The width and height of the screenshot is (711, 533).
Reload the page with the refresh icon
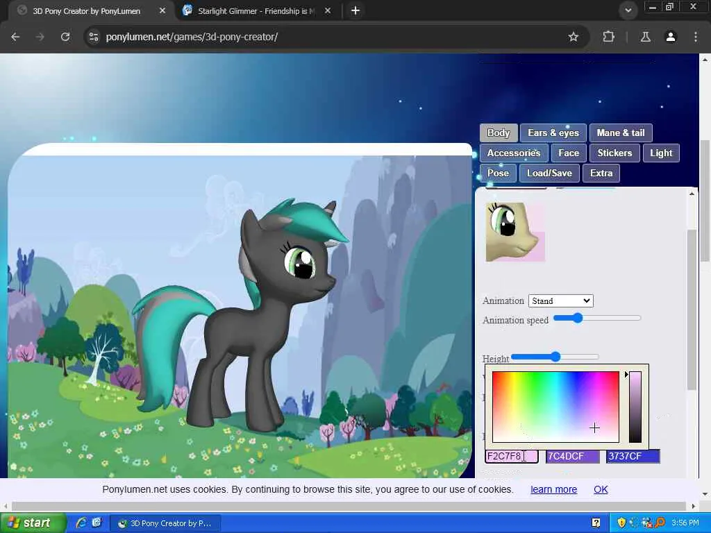pos(65,37)
